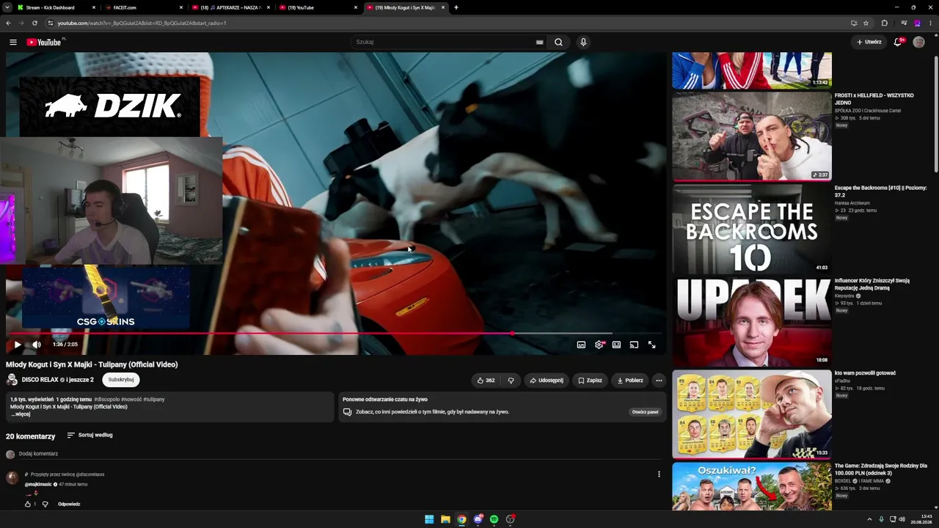Open Chrome three-dot menu
The image size is (939, 528).
[931, 23]
